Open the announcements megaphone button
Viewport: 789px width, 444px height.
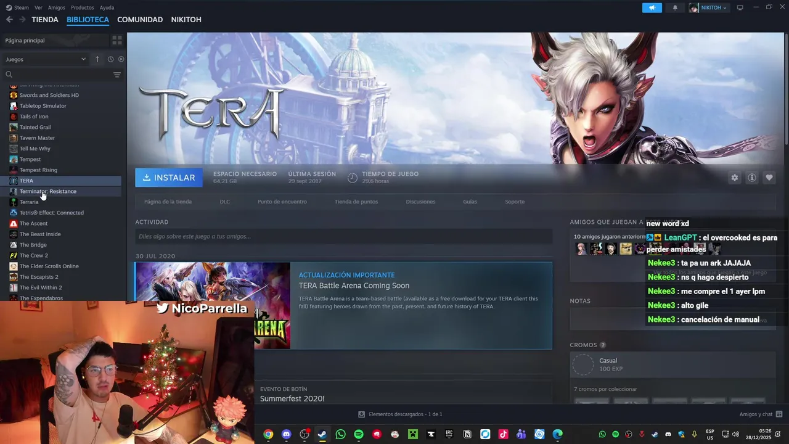tap(652, 7)
